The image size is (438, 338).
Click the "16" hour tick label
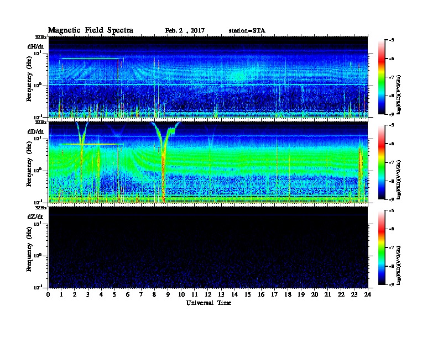(x=261, y=295)
